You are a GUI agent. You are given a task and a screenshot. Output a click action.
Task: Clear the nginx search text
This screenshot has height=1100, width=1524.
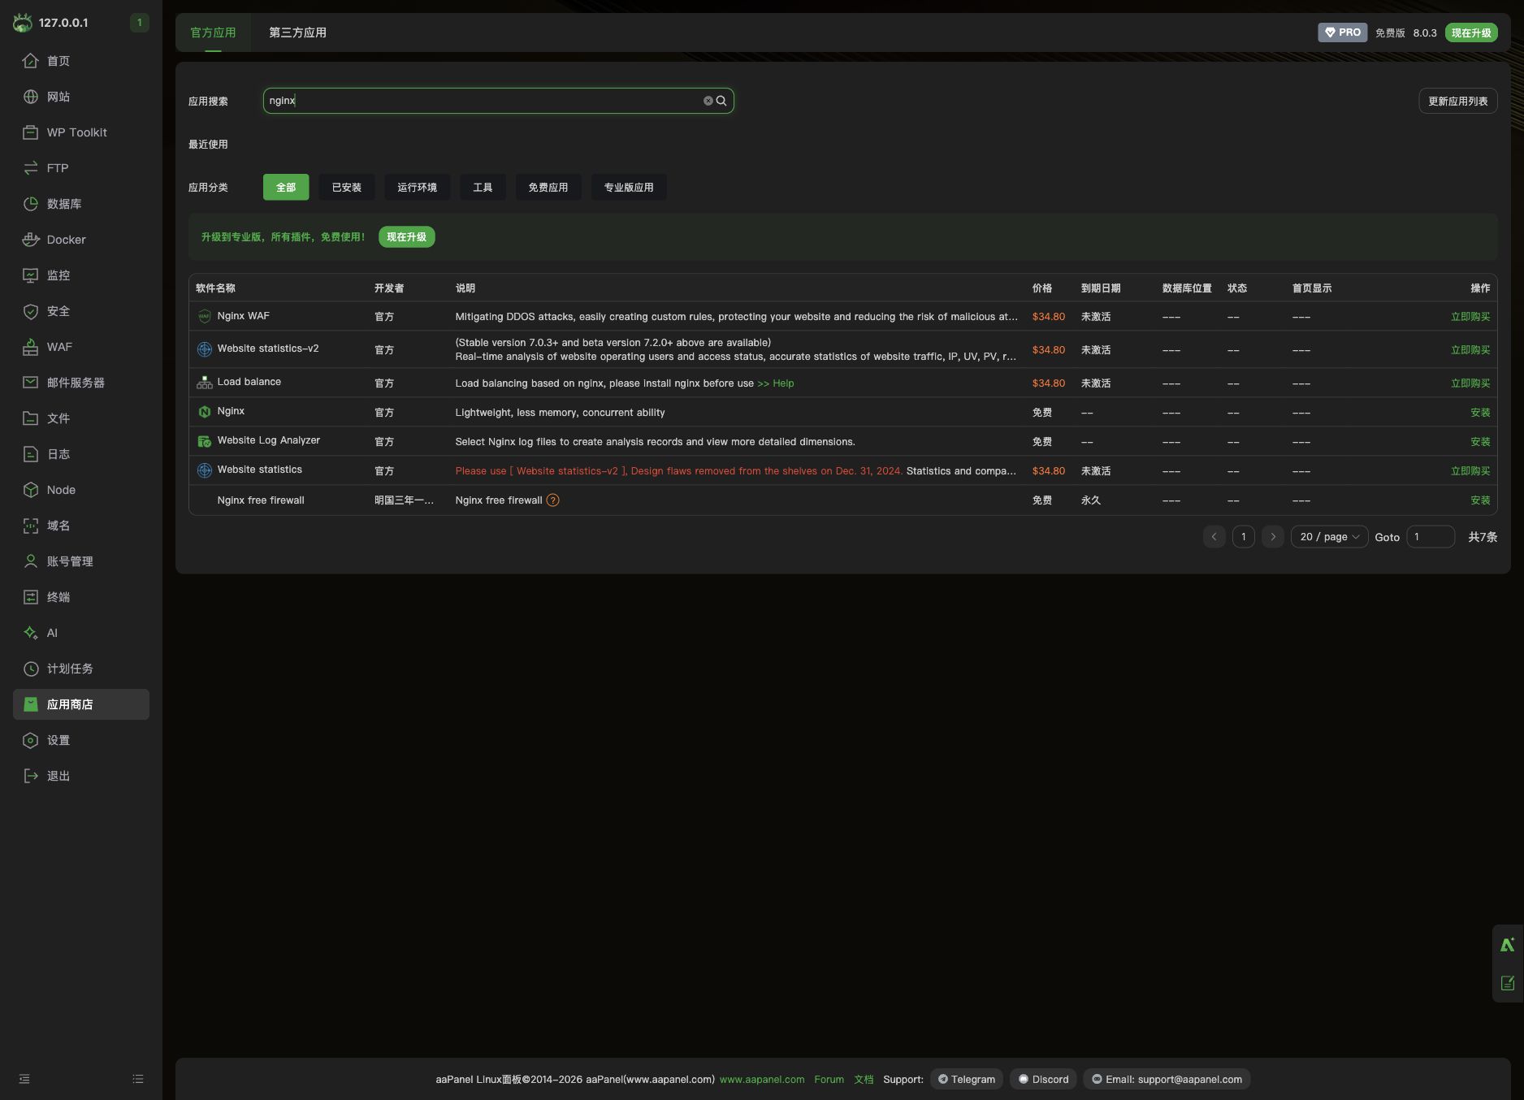pyautogui.click(x=708, y=101)
